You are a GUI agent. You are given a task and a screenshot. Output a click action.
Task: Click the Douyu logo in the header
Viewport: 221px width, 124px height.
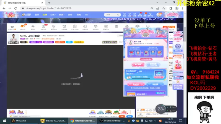[x=26, y=15]
